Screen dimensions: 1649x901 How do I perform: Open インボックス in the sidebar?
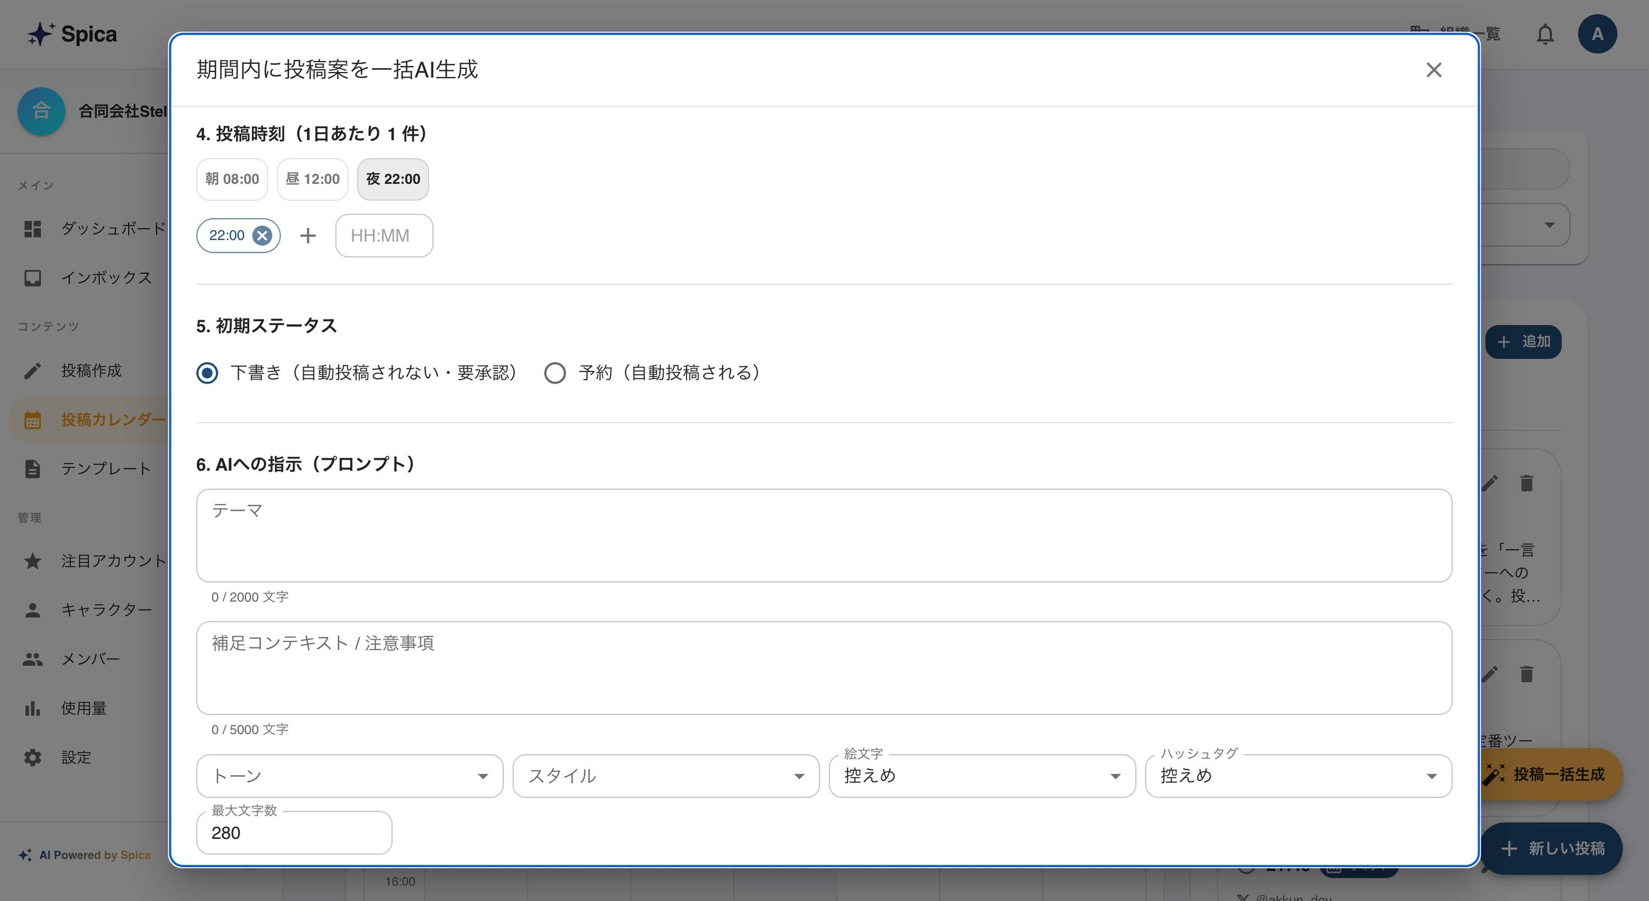click(x=90, y=278)
